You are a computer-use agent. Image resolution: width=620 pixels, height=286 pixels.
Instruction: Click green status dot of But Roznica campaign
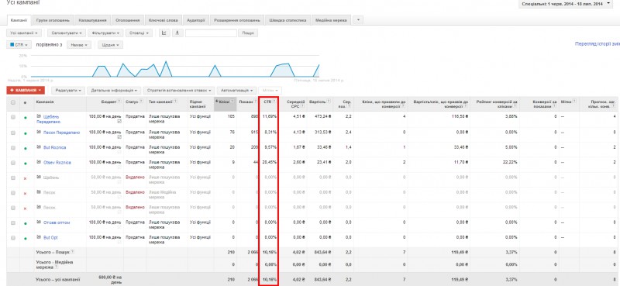click(x=26, y=148)
